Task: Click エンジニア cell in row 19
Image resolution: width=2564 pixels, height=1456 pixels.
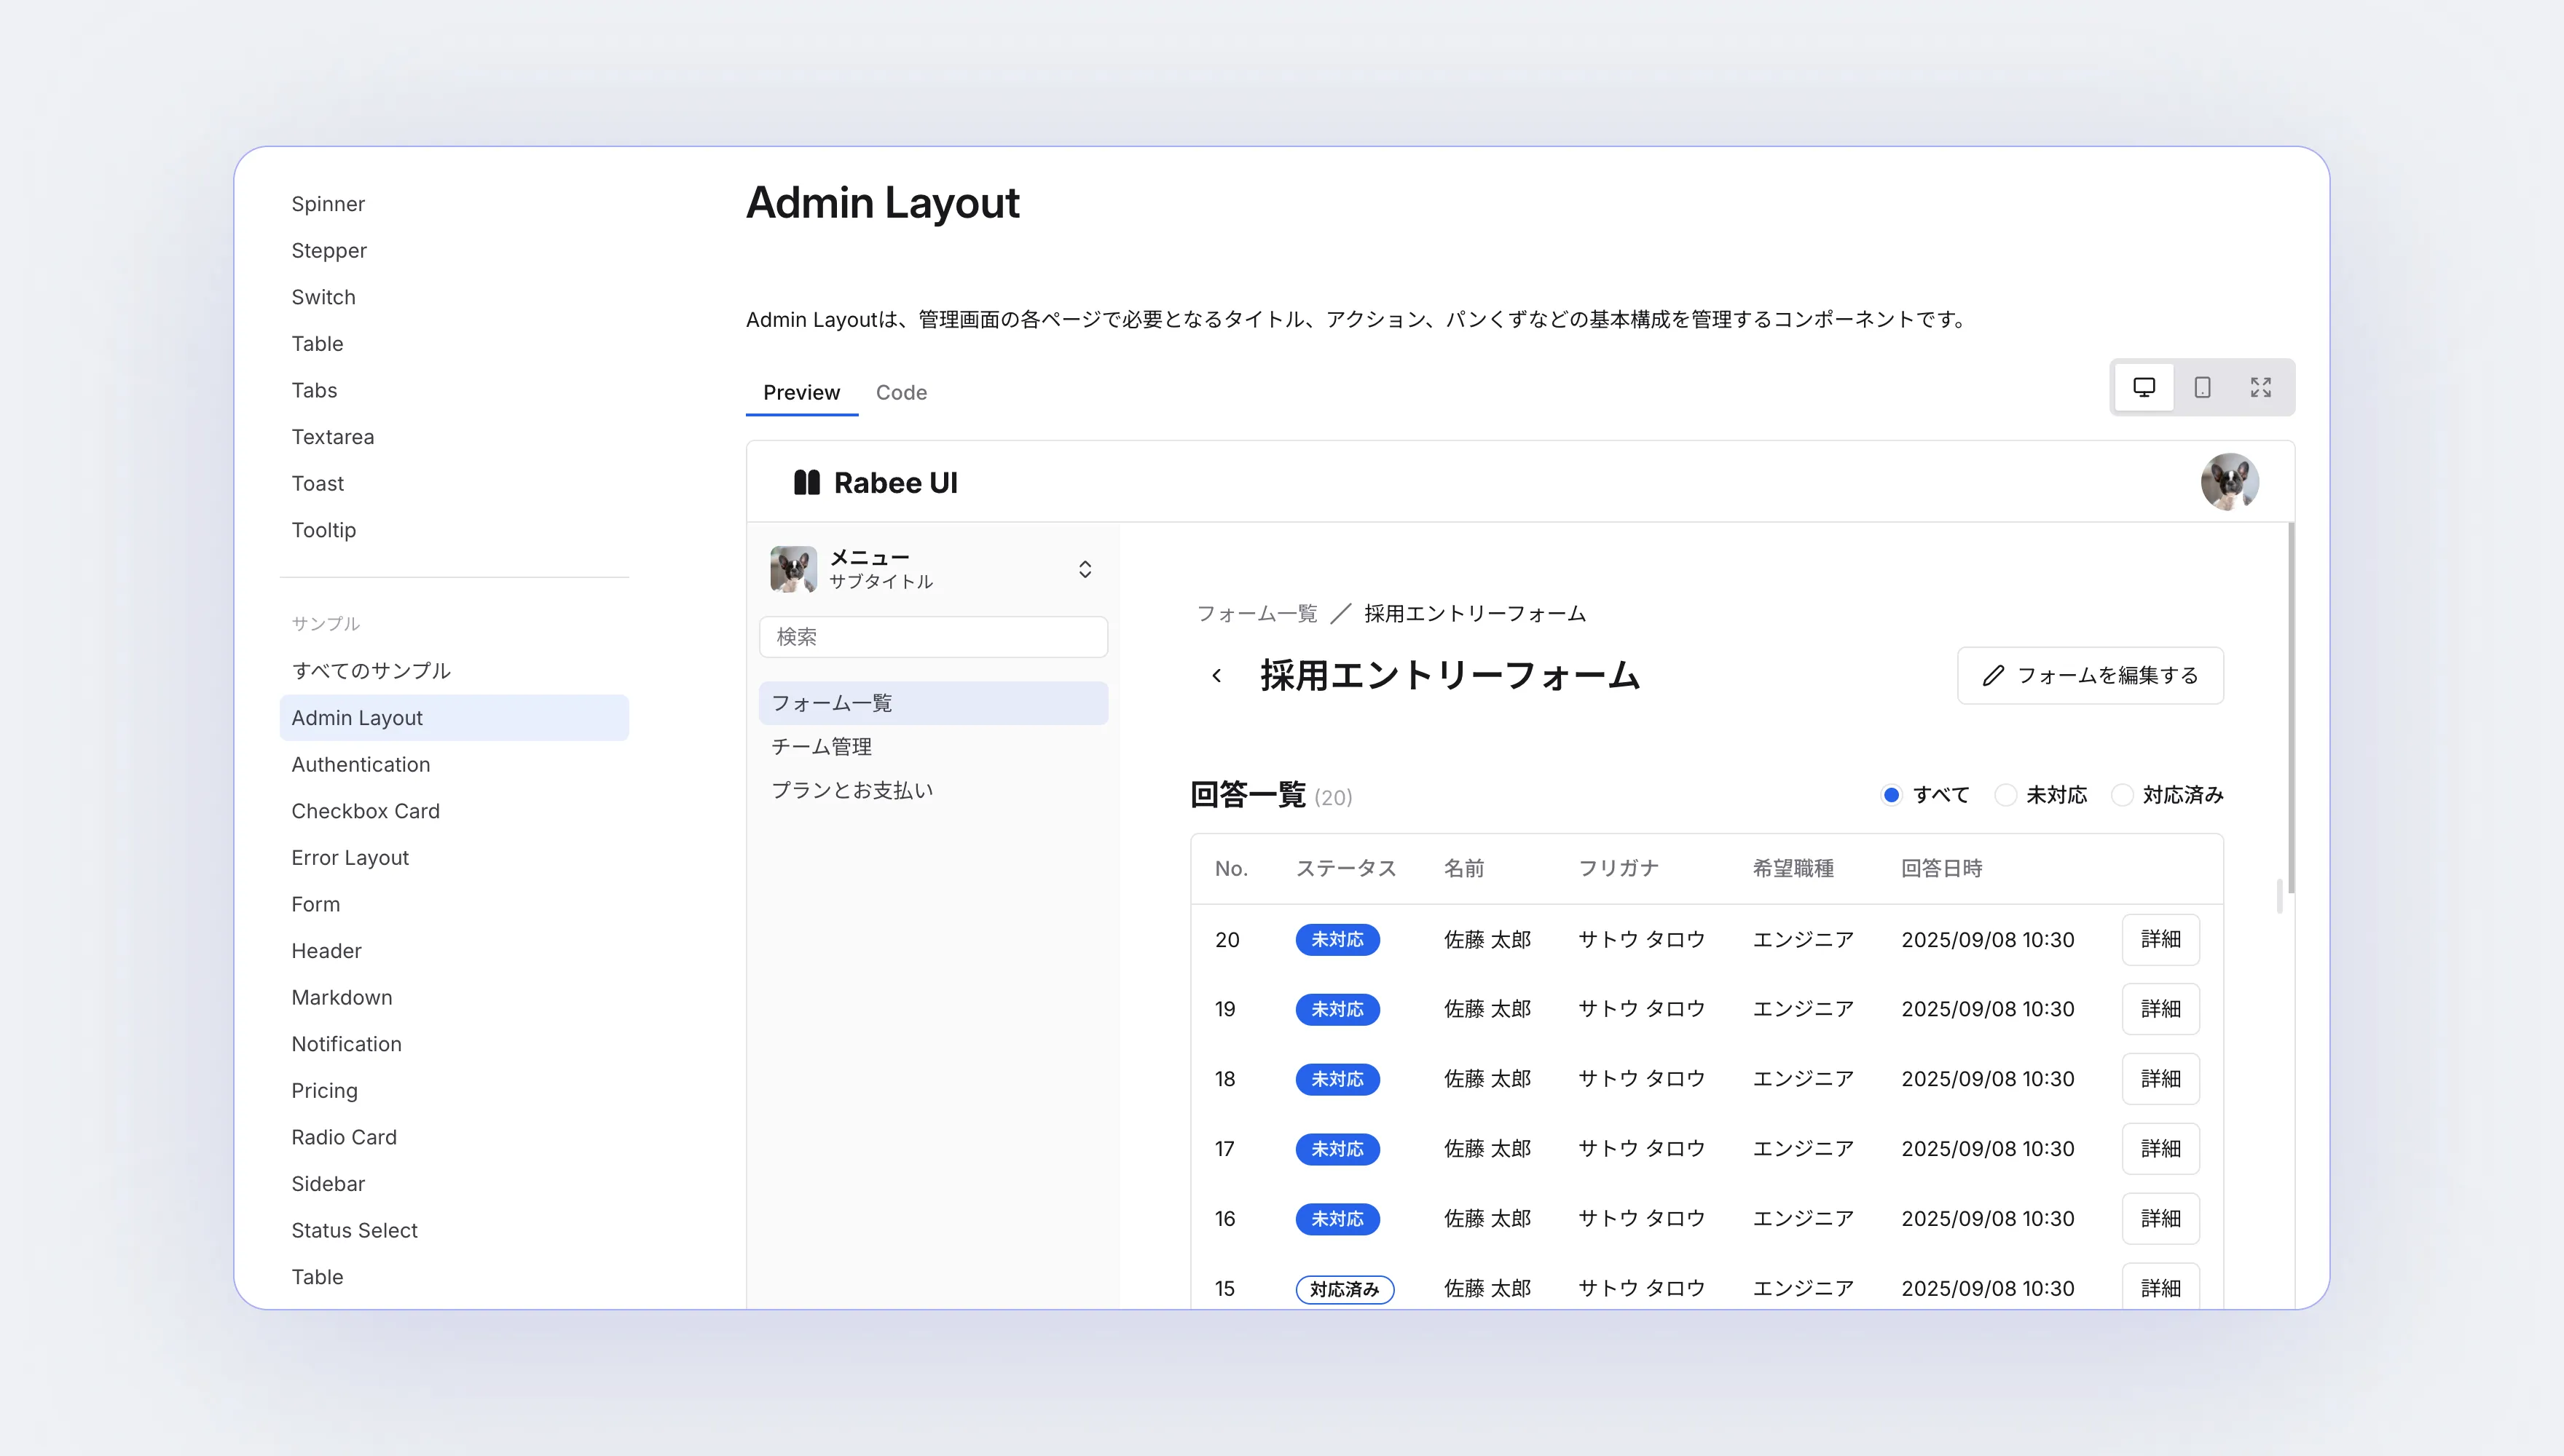Action: click(x=1804, y=1009)
